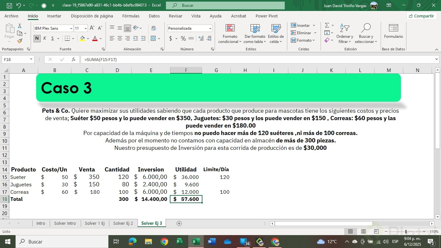The image size is (441, 248).
Task: Switch to the Solver Ej 2 sheet
Action: point(123,223)
